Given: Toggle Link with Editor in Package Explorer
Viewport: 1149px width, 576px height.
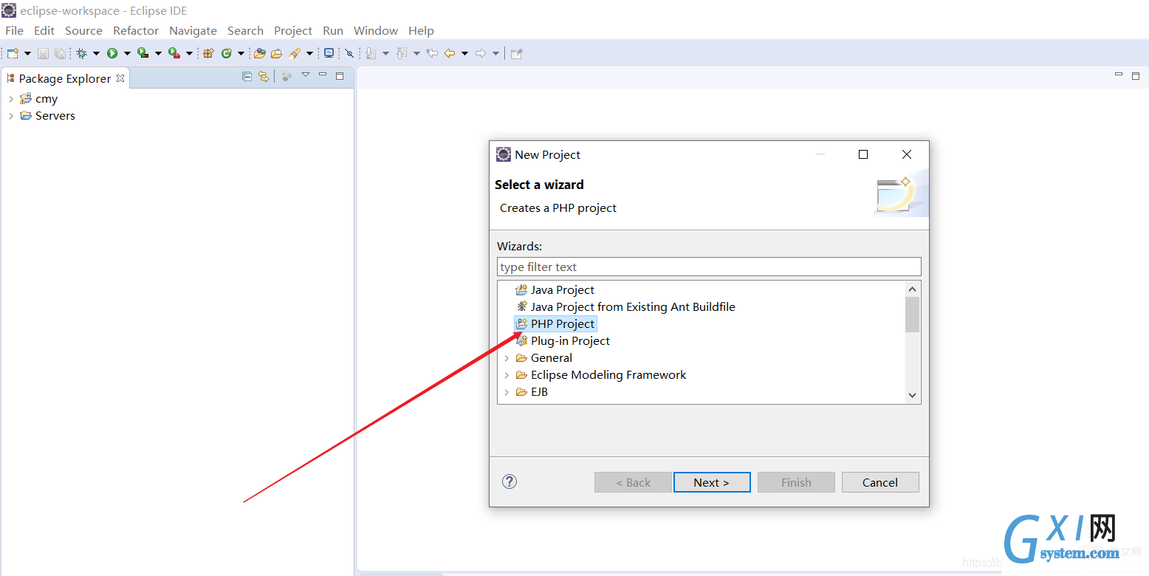Looking at the screenshot, I should (263, 76).
